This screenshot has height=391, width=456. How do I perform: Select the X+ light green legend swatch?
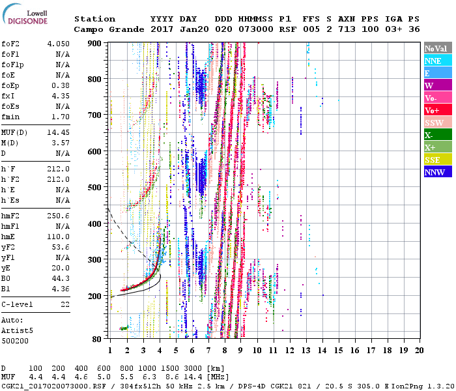[x=438, y=147]
